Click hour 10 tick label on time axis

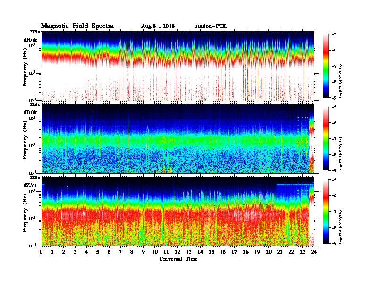pyautogui.click(x=155, y=252)
